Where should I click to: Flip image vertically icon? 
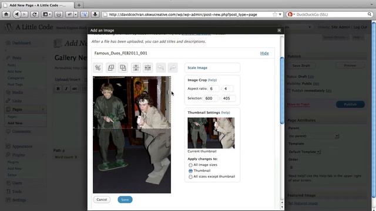[x=136, y=68]
